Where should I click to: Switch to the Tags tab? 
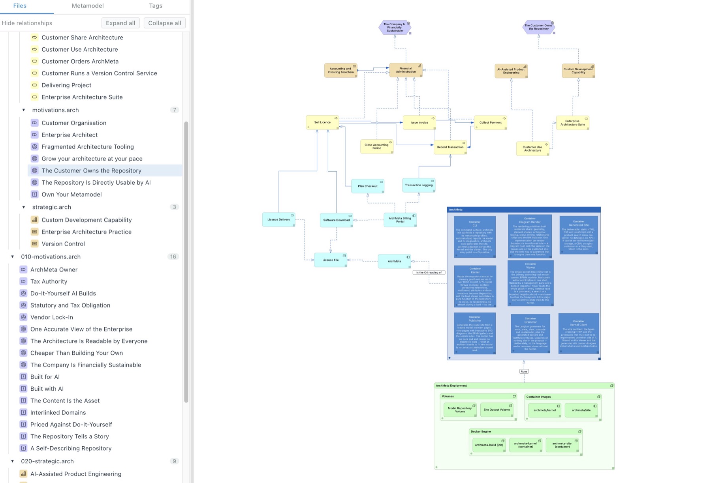click(156, 6)
